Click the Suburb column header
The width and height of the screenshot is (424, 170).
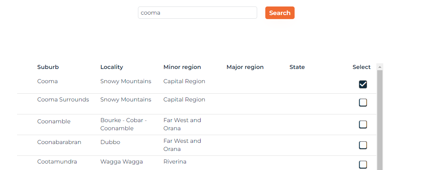click(48, 67)
